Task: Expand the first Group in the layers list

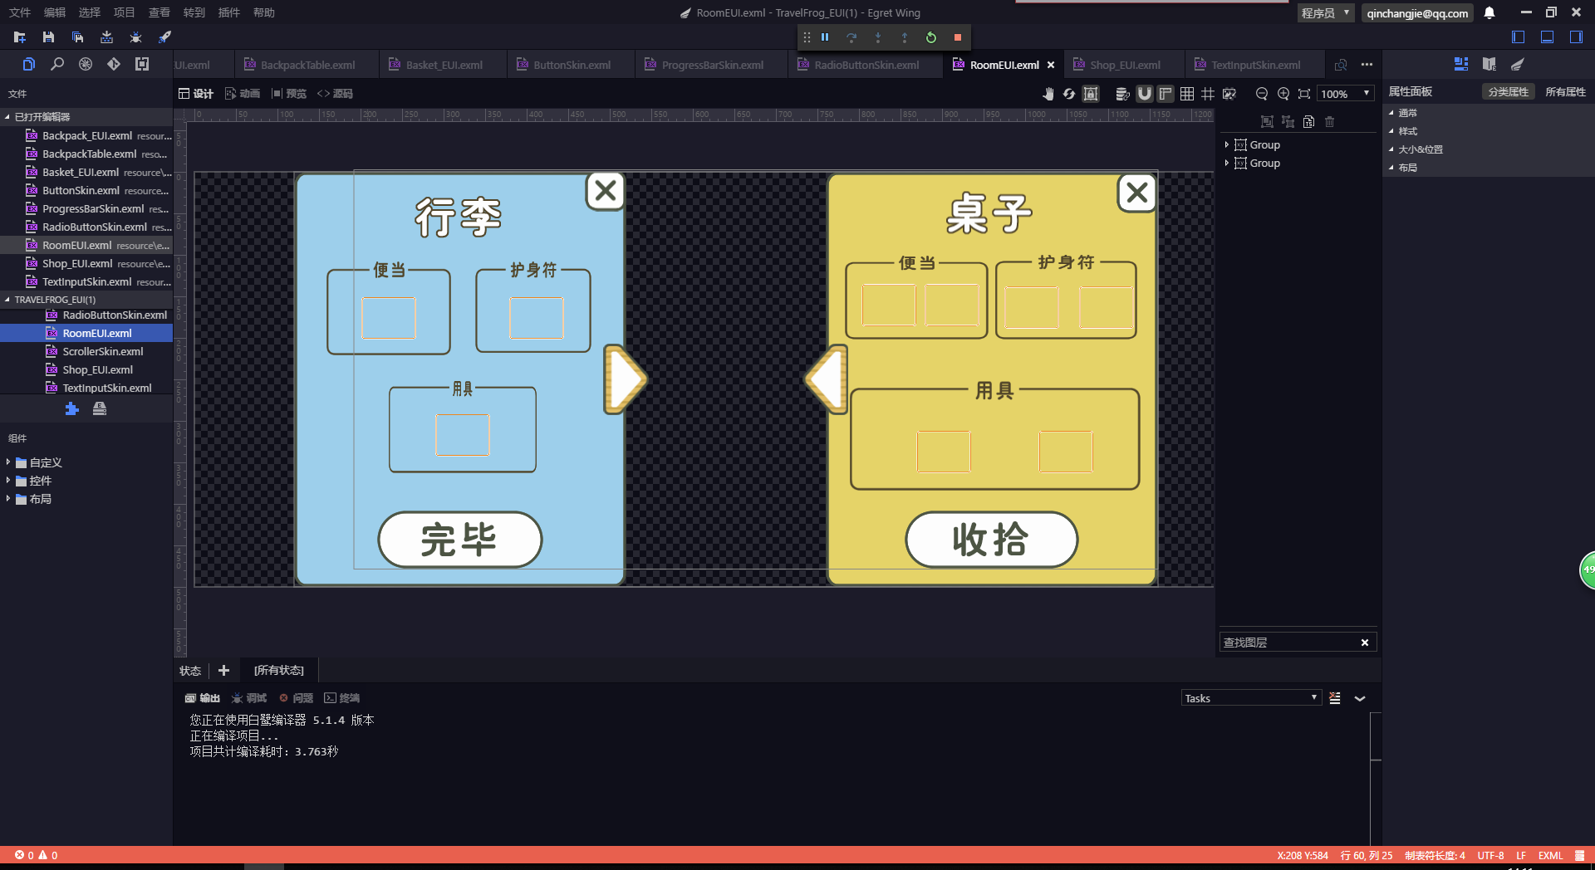Action: click(1227, 144)
